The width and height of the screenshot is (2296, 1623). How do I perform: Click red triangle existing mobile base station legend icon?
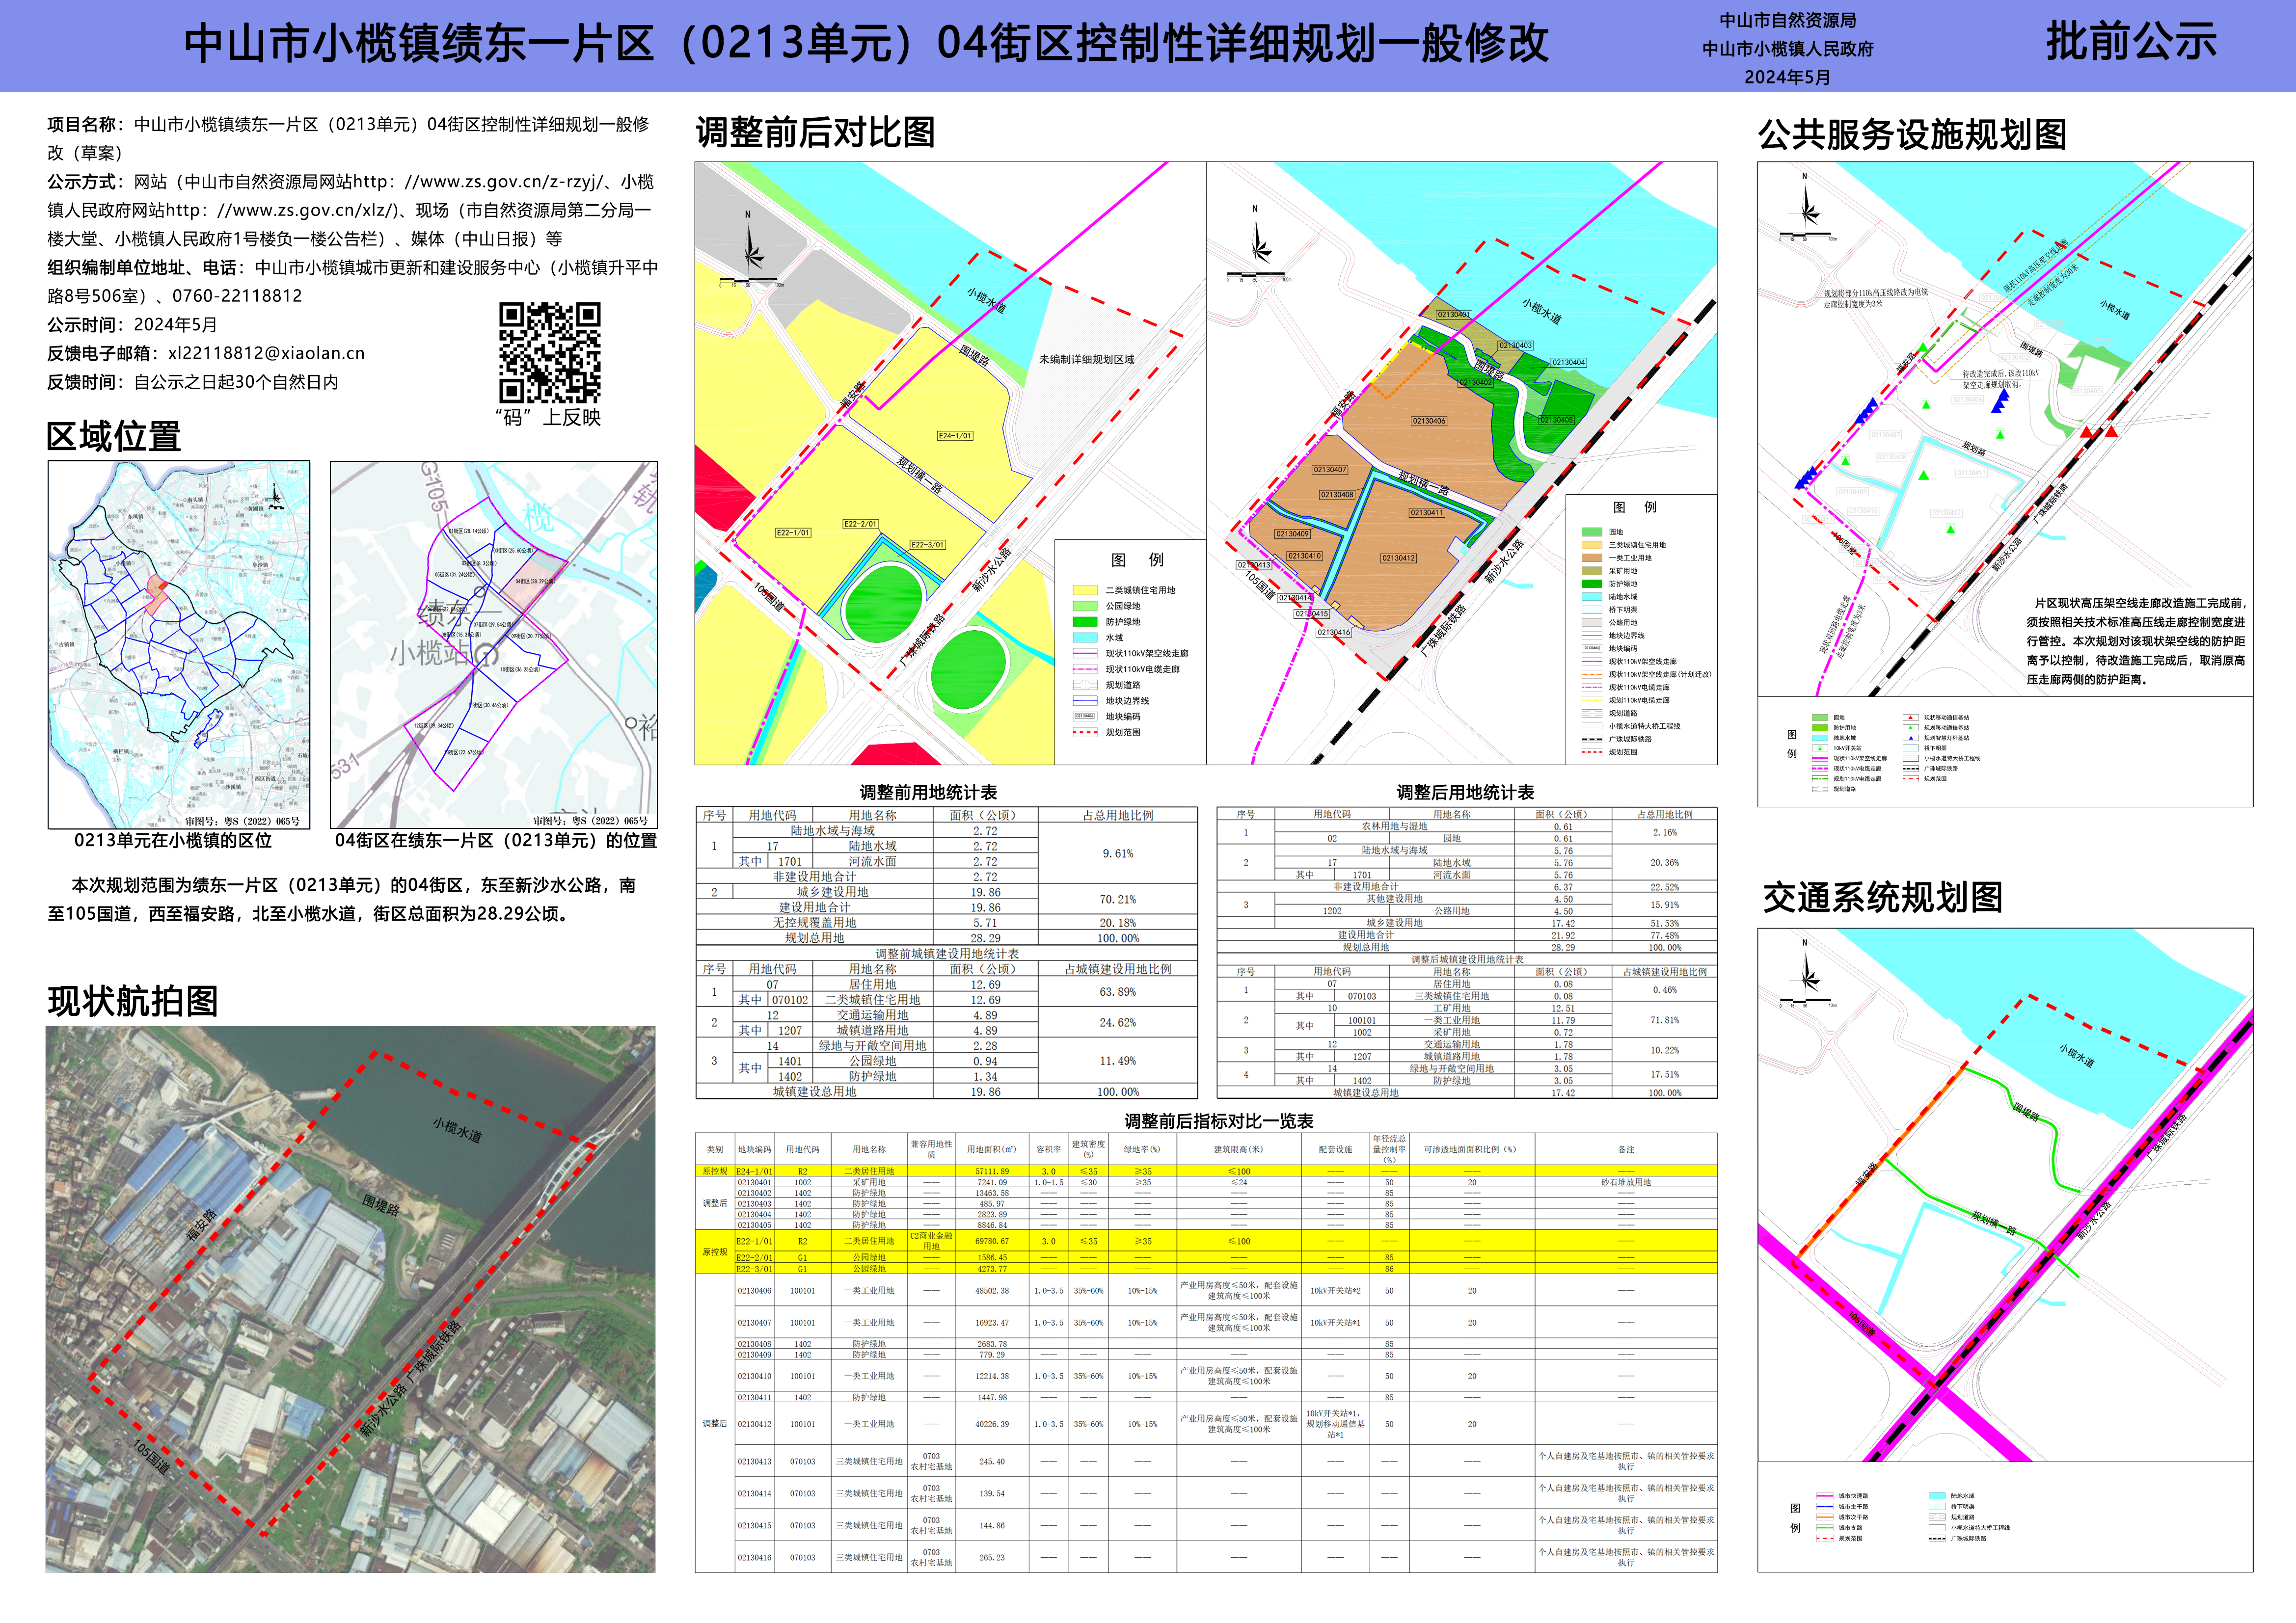1911,718
